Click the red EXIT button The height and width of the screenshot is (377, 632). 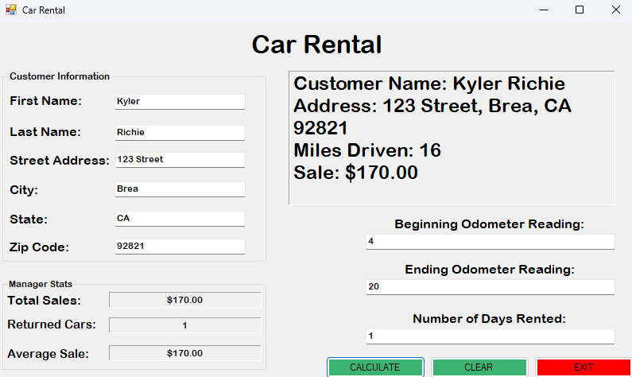point(584,367)
